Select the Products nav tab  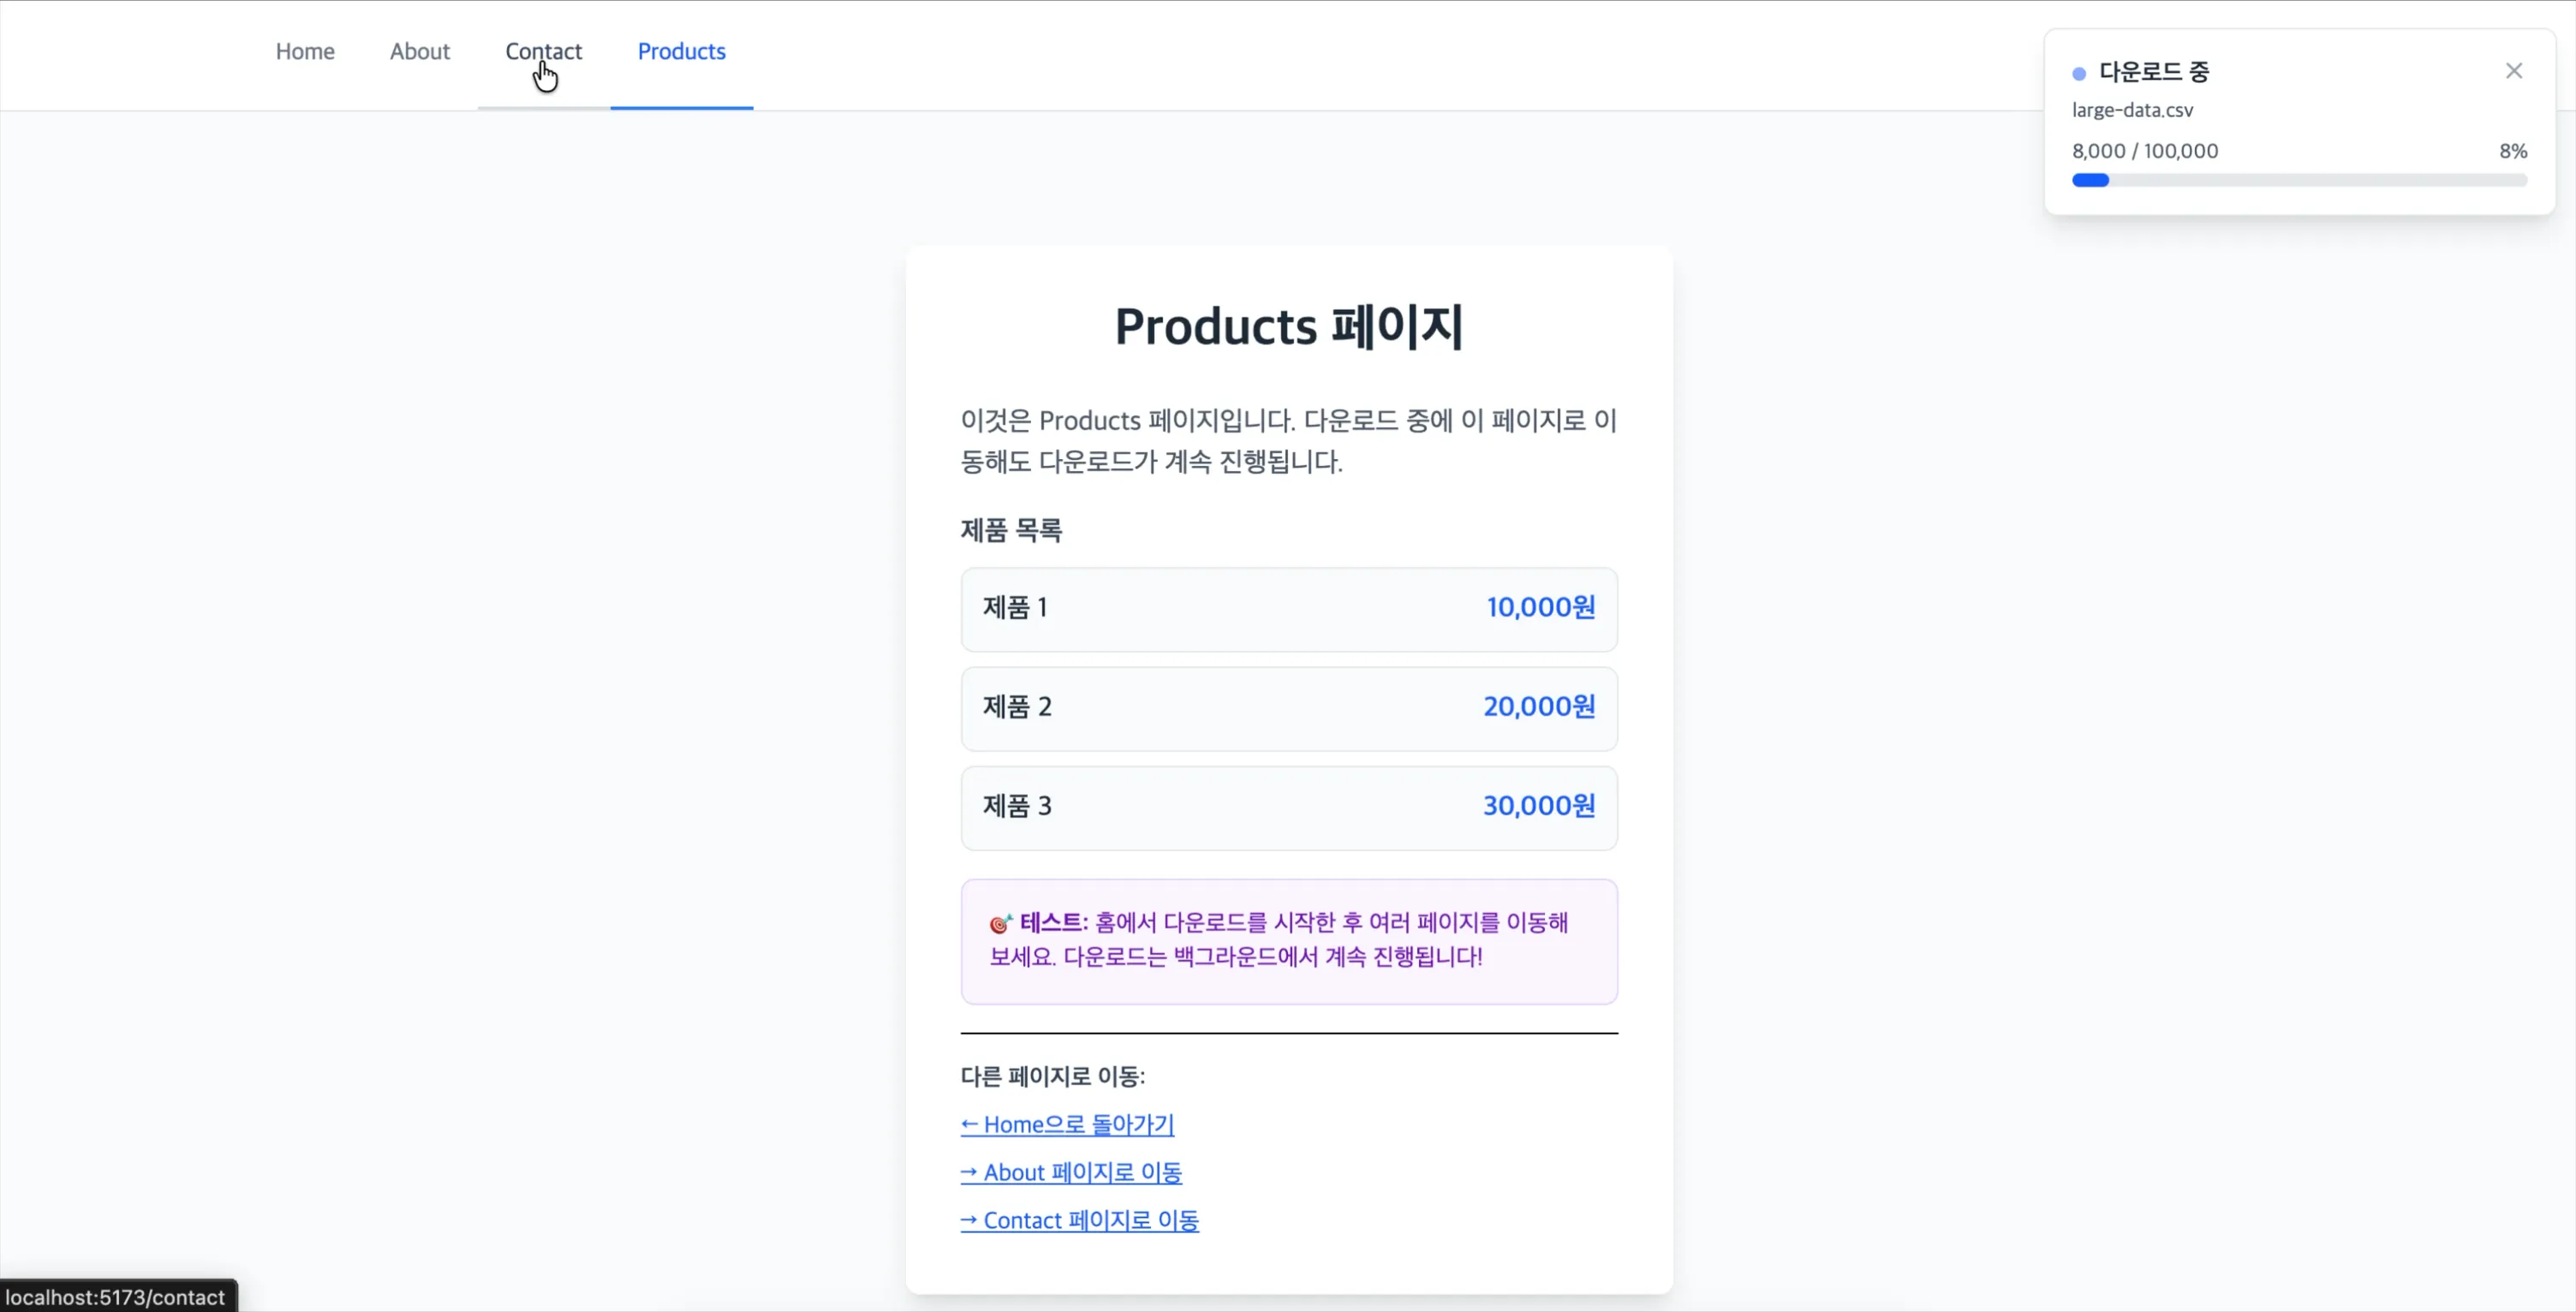click(x=682, y=52)
